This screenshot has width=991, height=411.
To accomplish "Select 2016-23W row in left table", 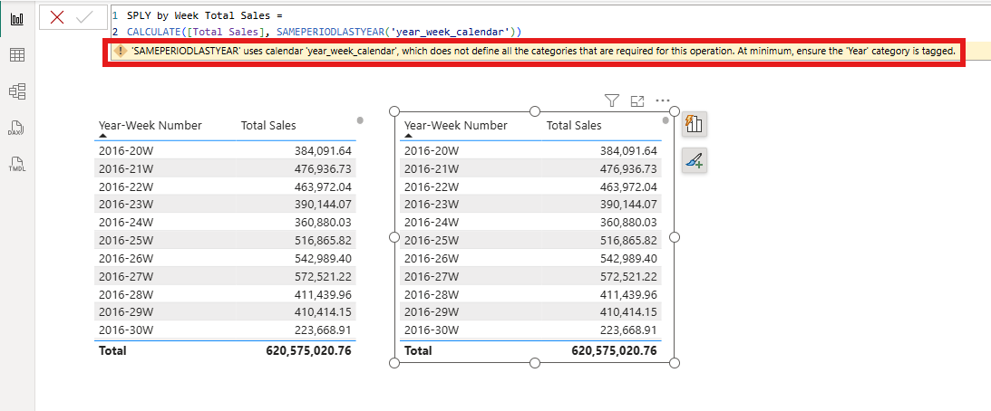I will point(226,205).
